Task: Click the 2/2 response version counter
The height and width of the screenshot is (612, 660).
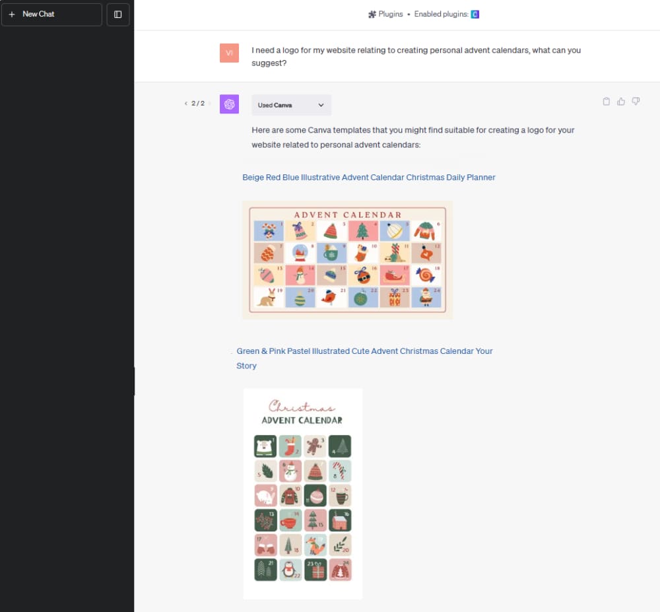Action: click(x=197, y=103)
